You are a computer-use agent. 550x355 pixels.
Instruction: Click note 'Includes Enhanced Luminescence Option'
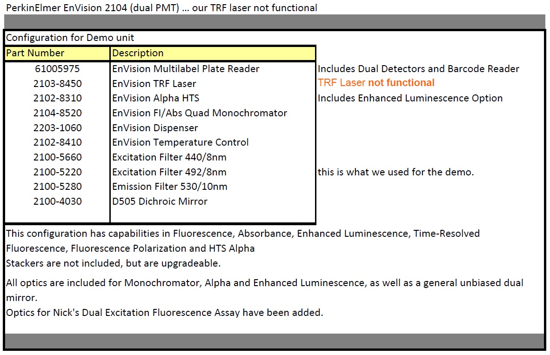pos(410,98)
